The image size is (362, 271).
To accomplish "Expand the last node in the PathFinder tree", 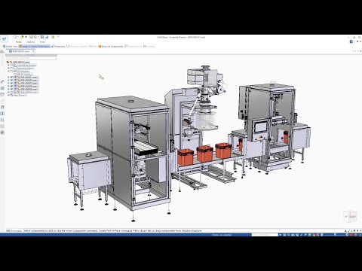I will coord(8,96).
